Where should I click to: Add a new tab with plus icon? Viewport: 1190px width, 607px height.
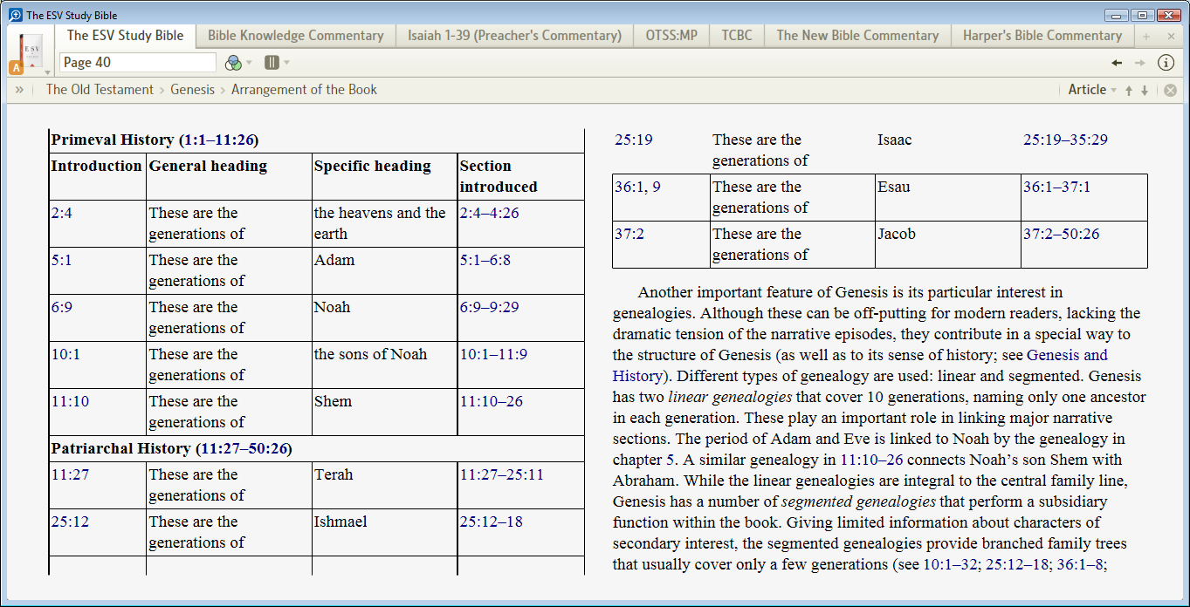coord(1146,36)
